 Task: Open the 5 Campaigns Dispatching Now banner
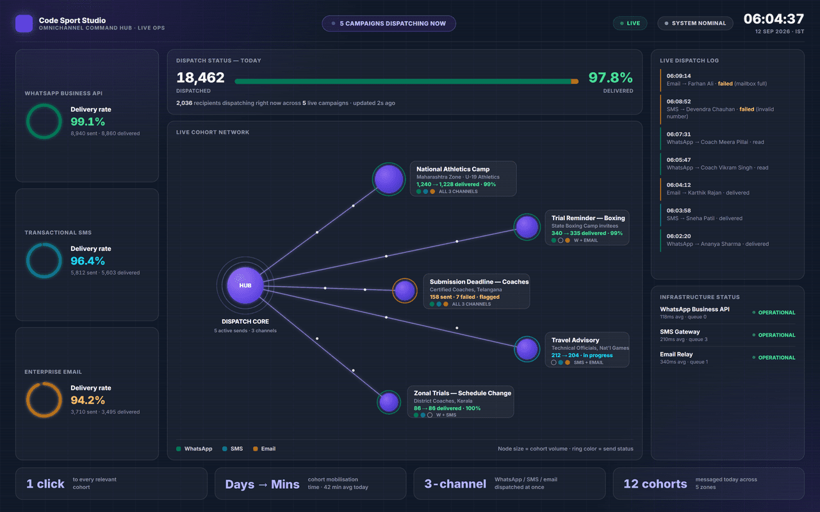[389, 24]
